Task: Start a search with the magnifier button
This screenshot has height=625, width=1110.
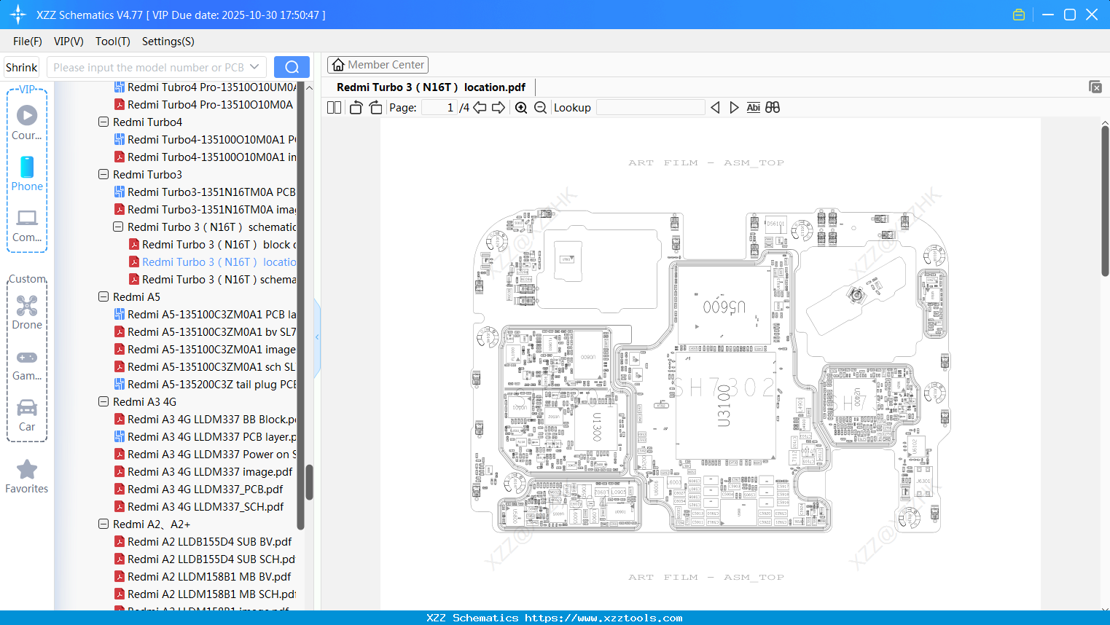Action: [x=292, y=66]
